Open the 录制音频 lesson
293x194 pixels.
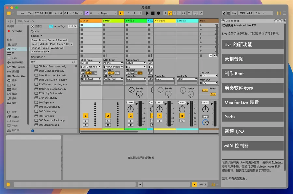252,59
